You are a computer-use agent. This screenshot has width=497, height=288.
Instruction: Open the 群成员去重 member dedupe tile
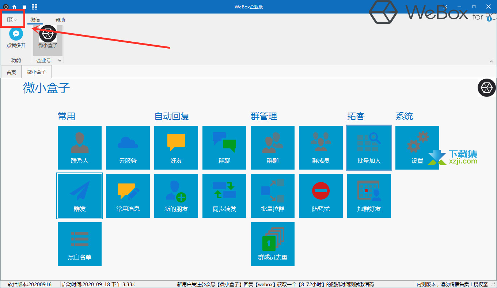point(273,244)
